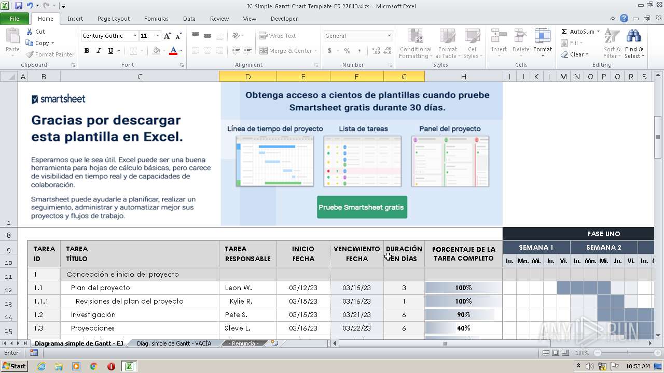
Task: Toggle Italic formatting
Action: point(99,51)
